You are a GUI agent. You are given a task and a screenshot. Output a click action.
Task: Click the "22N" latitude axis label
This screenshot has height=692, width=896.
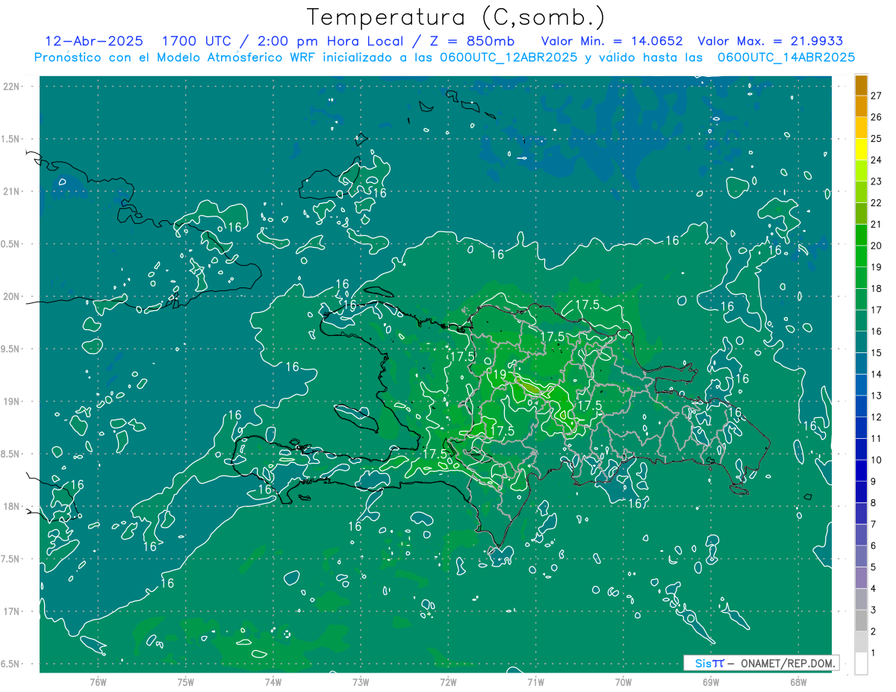pos(13,86)
